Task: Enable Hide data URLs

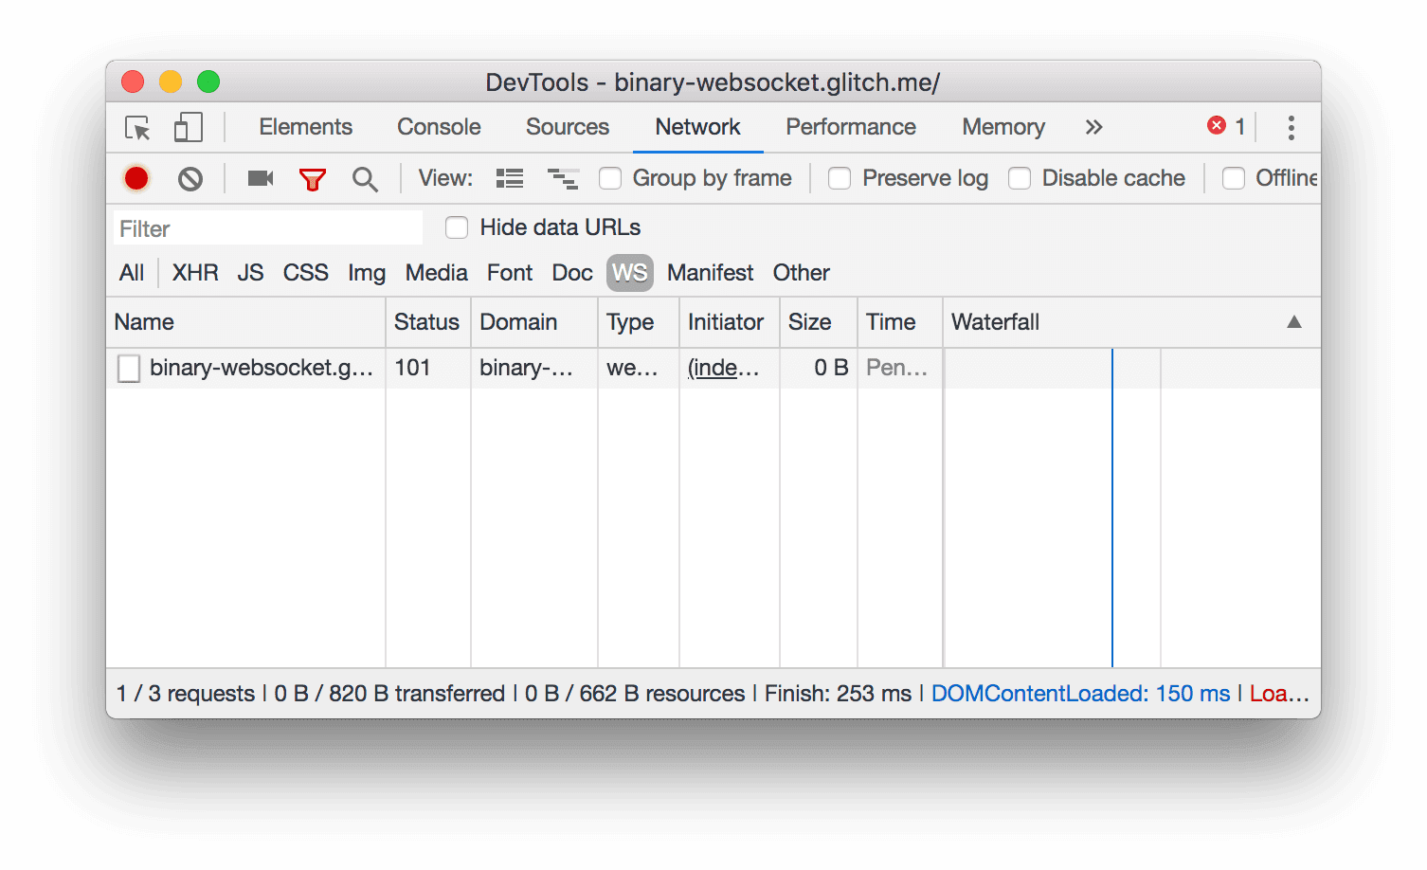Action: (457, 227)
